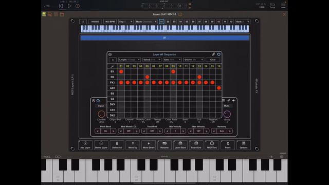The width and height of the screenshot is (329, 185).
Task: Click the Delete All trash button
Action: pyautogui.click(x=117, y=145)
